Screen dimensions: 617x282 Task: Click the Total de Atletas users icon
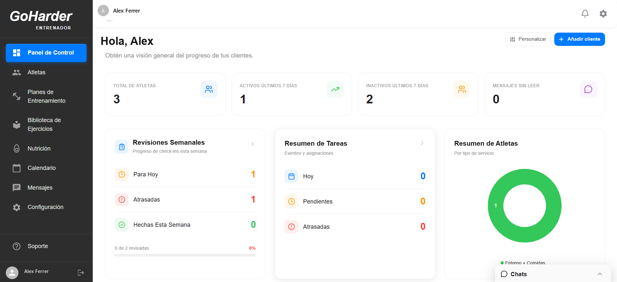point(209,89)
